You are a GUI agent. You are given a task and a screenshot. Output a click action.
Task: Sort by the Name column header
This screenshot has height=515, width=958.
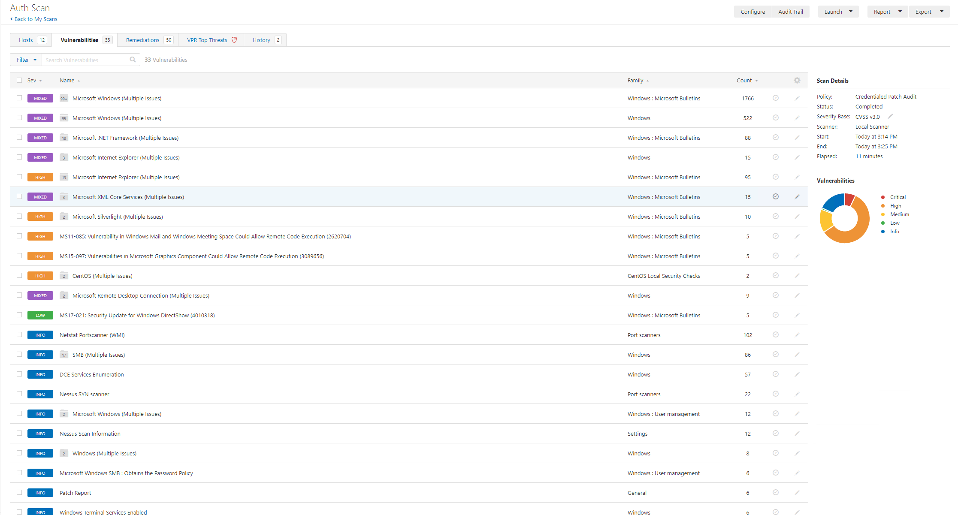point(70,80)
